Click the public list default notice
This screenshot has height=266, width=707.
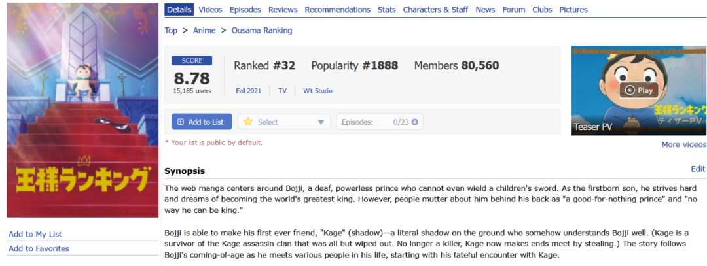pyautogui.click(x=213, y=142)
